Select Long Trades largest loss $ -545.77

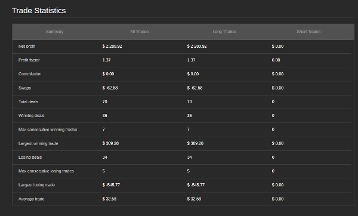point(196,185)
